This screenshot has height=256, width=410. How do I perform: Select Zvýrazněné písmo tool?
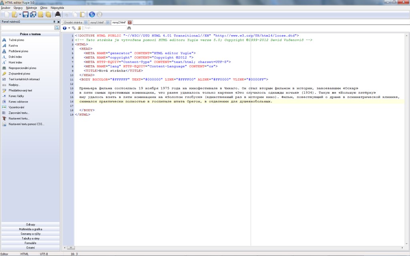click(19, 74)
